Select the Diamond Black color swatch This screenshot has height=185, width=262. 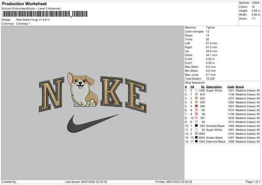pyautogui.click(x=196, y=141)
